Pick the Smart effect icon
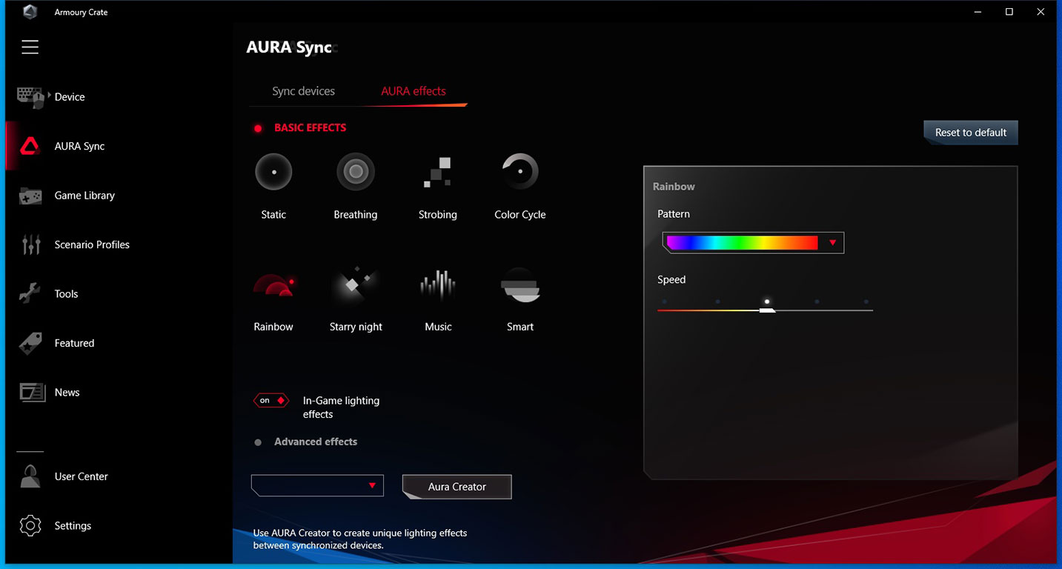This screenshot has width=1062, height=569. pyautogui.click(x=520, y=285)
